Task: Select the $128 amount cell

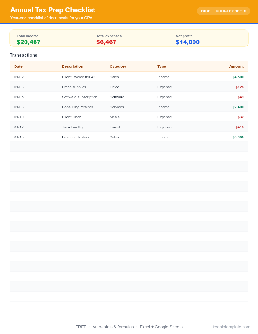Action: [240, 87]
